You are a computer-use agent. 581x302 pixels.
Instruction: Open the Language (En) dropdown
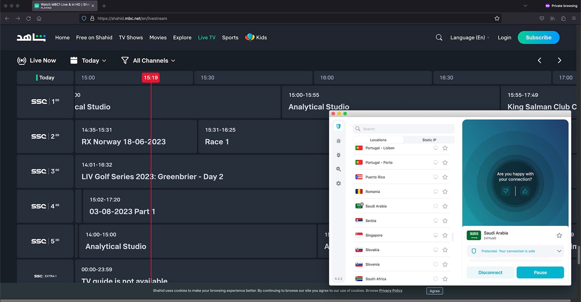[470, 37]
